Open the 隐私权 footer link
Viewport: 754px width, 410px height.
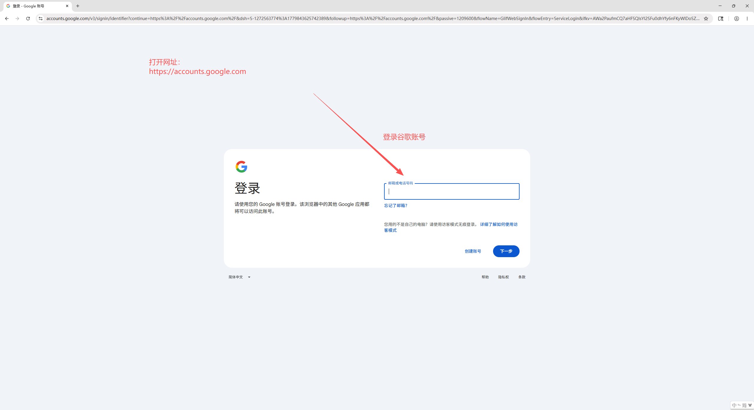tap(503, 277)
